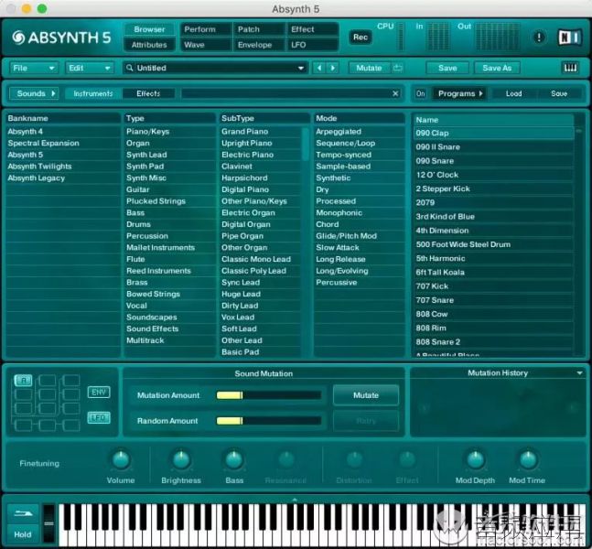Switch to the Browser tab
Screen dimensions: 592x549
click(149, 29)
